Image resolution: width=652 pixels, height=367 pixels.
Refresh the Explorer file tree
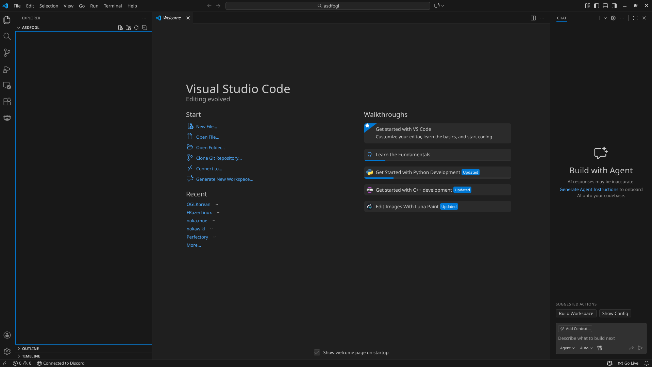click(136, 28)
